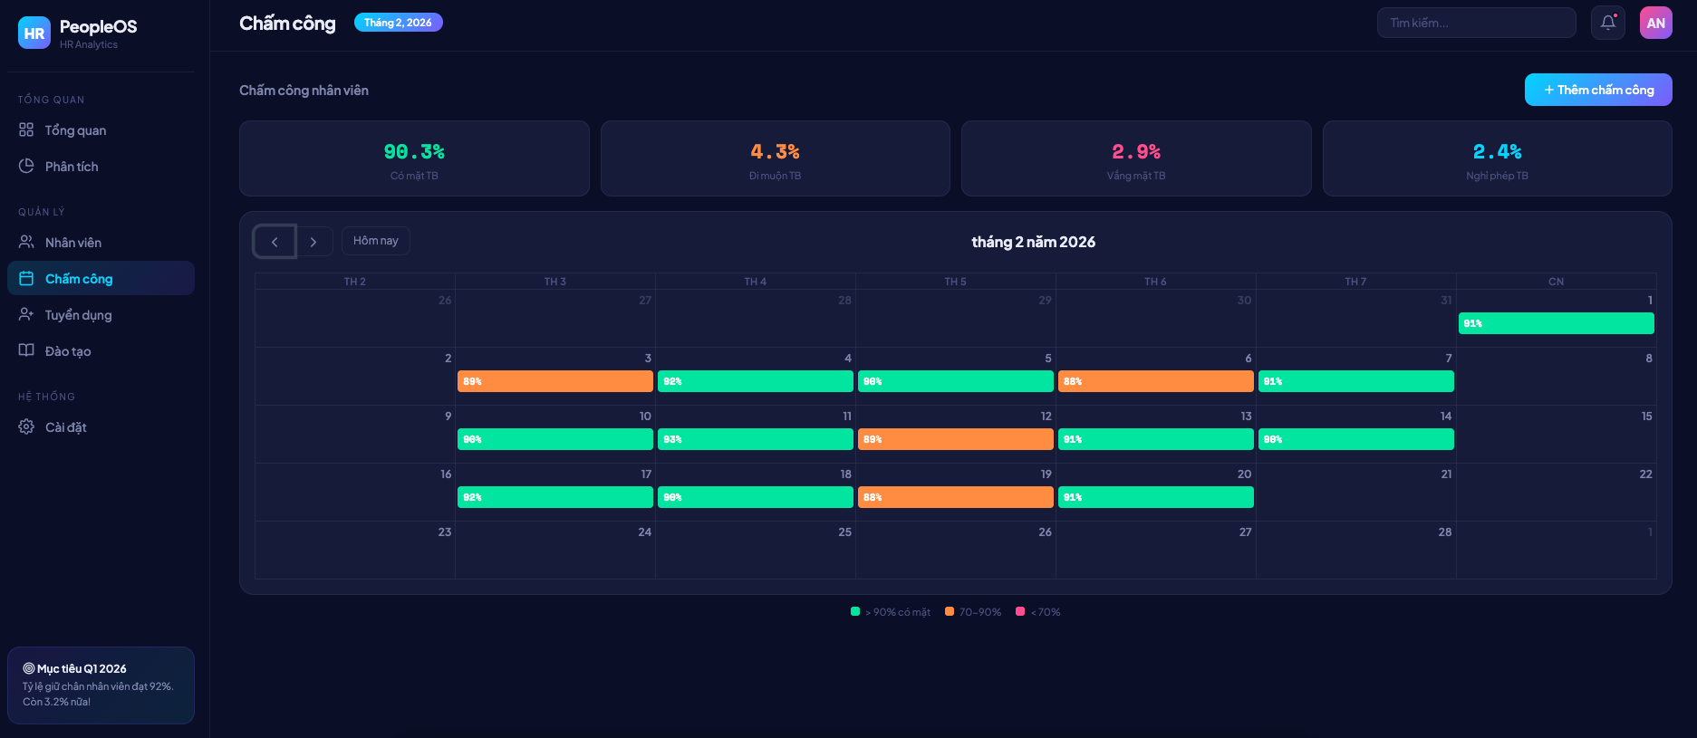1697x738 pixels.
Task: Click the Cài đặt gear icon
Action: click(26, 427)
